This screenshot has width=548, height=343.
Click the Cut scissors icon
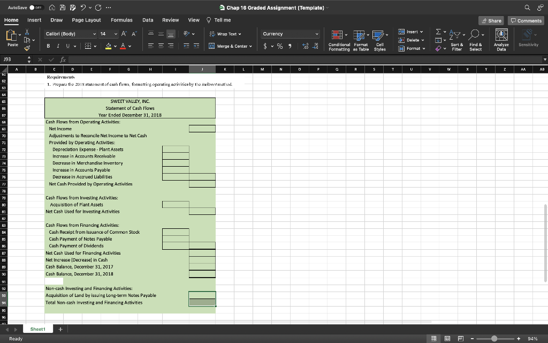coord(27,32)
